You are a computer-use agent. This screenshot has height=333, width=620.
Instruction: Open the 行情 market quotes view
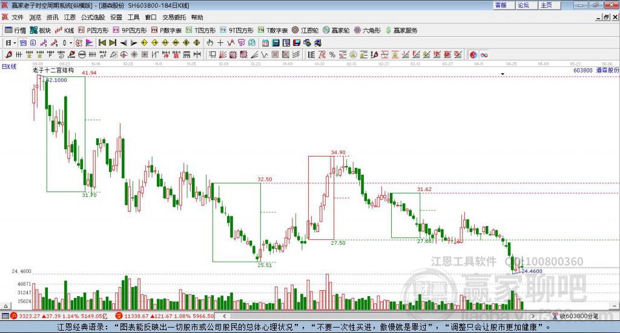click(15, 30)
